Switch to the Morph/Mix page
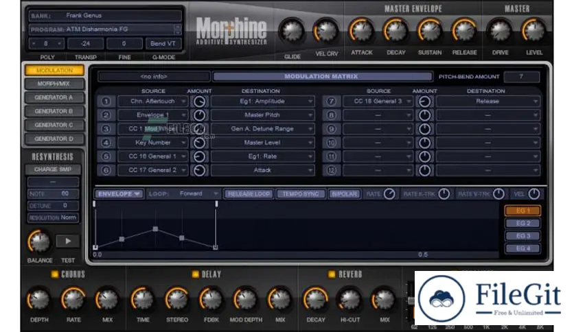Viewport: 574px width, 332px height. [54, 84]
